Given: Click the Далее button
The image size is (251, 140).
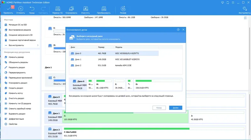Looking at the screenshot, I should coord(176,108).
